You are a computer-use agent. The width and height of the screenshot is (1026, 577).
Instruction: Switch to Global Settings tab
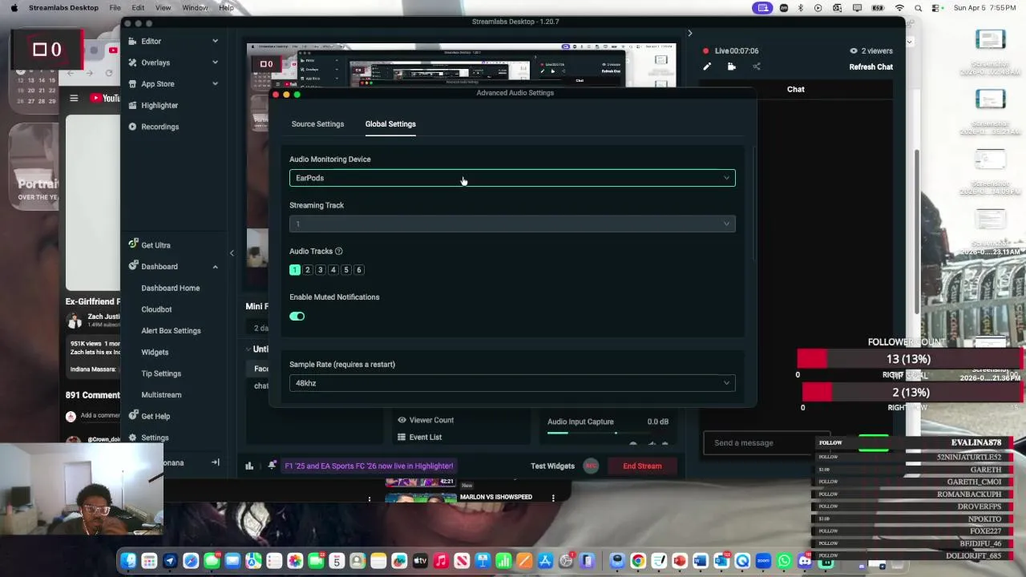(x=390, y=124)
